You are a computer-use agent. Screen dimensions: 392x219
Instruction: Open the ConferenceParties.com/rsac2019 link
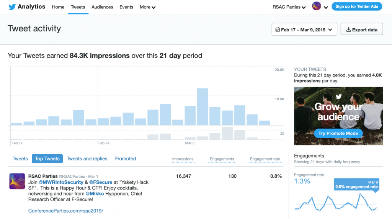point(66,211)
